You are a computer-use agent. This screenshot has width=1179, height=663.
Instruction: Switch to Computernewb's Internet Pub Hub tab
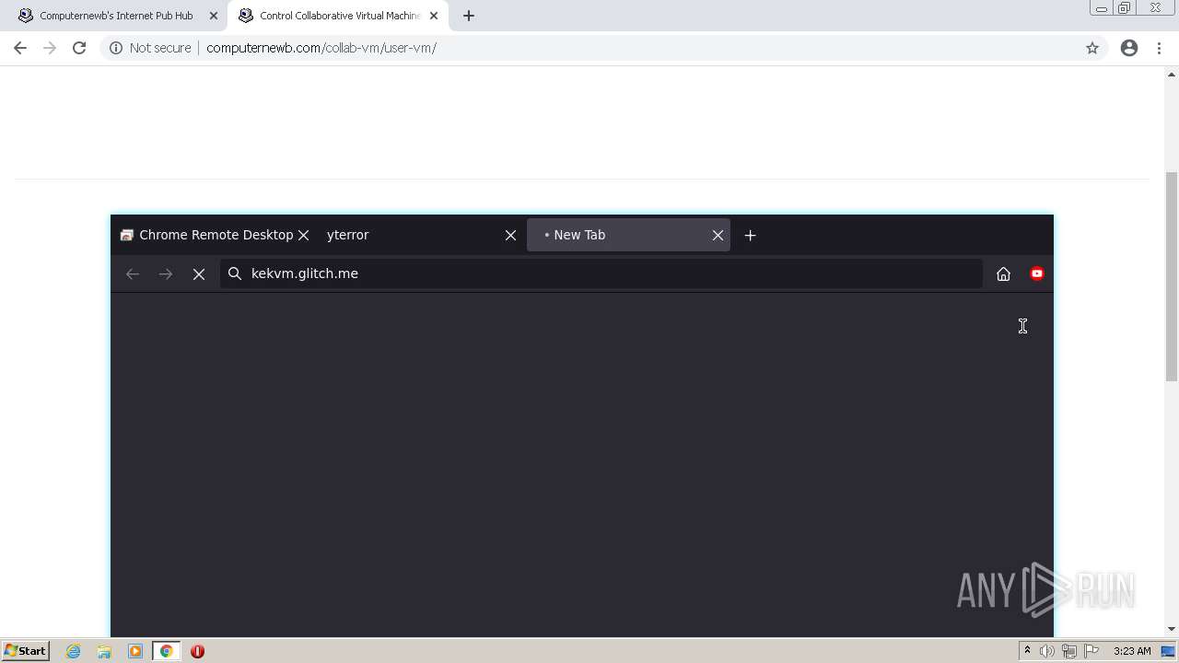click(x=116, y=16)
